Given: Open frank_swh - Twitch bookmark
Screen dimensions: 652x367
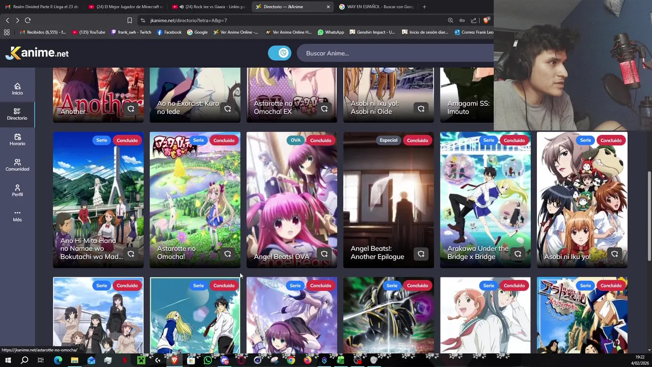Looking at the screenshot, I should [131, 32].
